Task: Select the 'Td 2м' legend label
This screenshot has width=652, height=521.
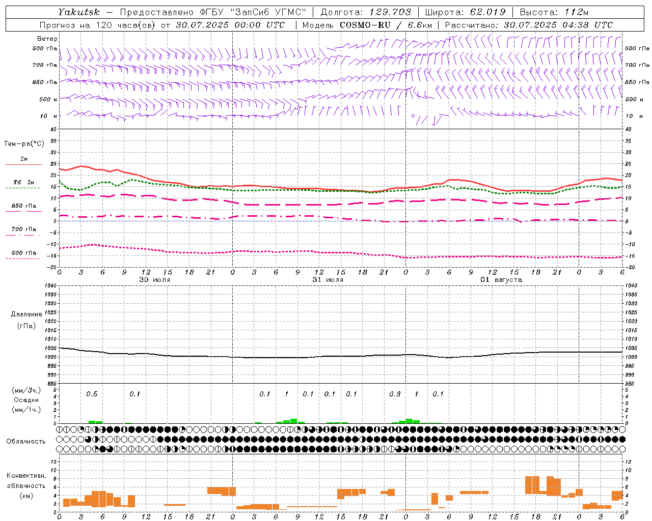Action: tap(24, 182)
